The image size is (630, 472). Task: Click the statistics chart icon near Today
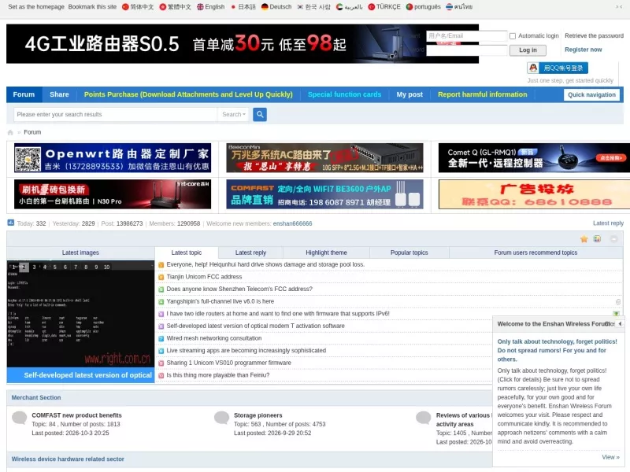click(11, 223)
